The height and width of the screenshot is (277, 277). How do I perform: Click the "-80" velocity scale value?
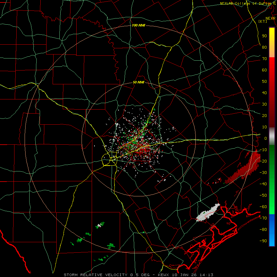pyautogui.click(x=263, y=230)
